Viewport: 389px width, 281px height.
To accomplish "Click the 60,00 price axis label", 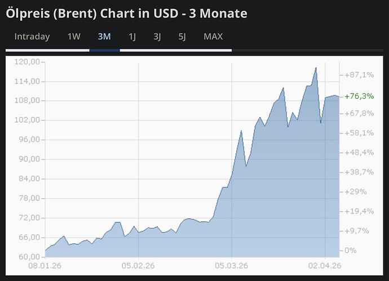I will tap(28, 257).
